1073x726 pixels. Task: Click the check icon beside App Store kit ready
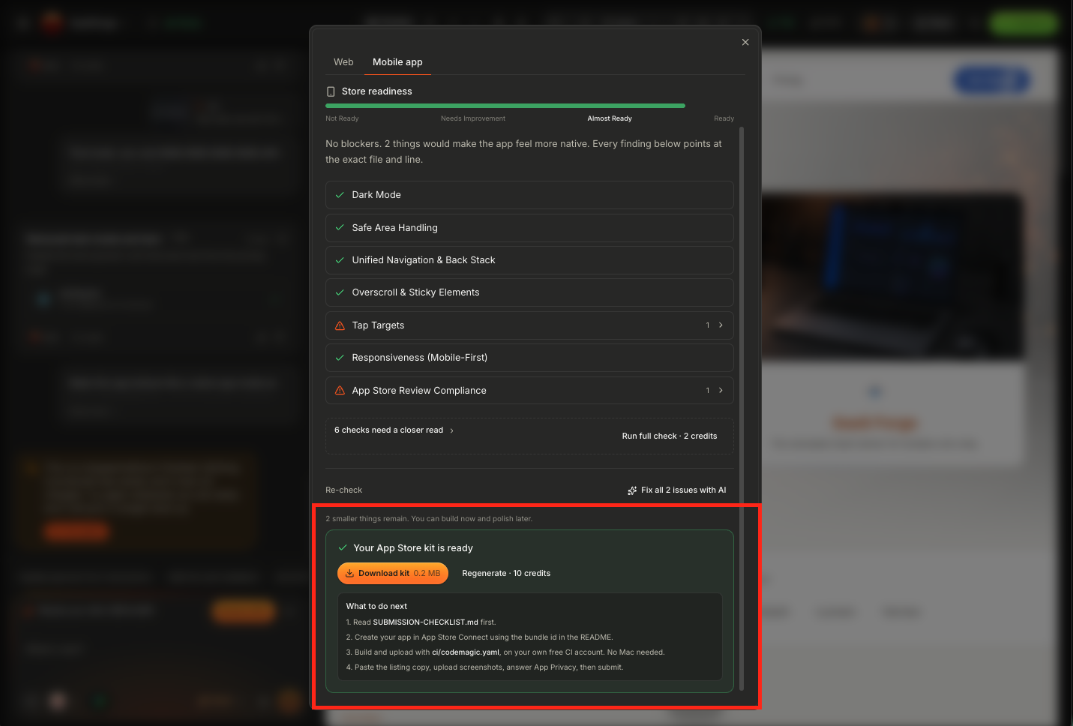click(x=343, y=548)
